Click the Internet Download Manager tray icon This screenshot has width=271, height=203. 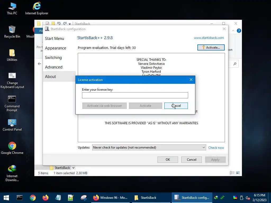pyautogui.click(x=216, y=197)
